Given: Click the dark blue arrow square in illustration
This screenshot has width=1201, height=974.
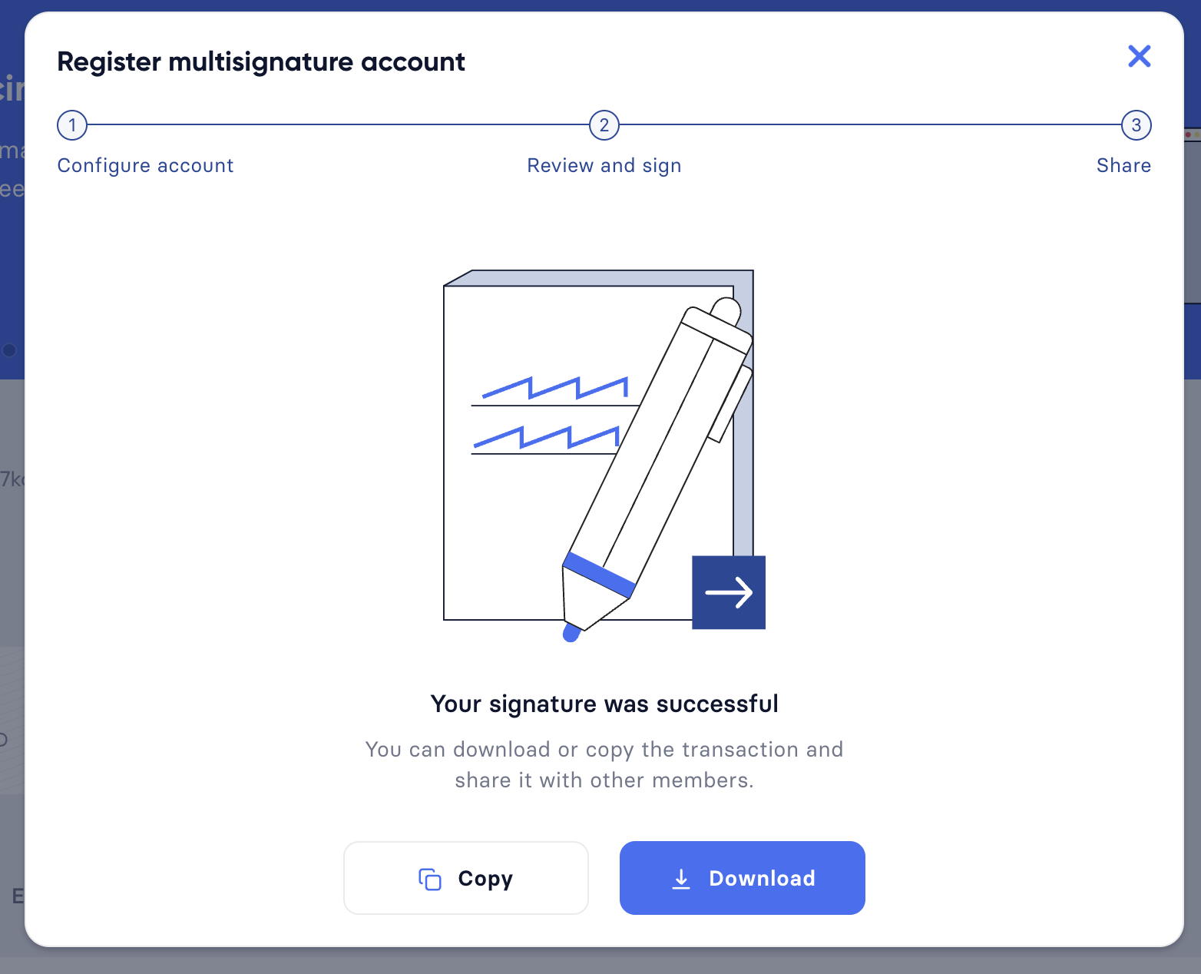Looking at the screenshot, I should (729, 592).
